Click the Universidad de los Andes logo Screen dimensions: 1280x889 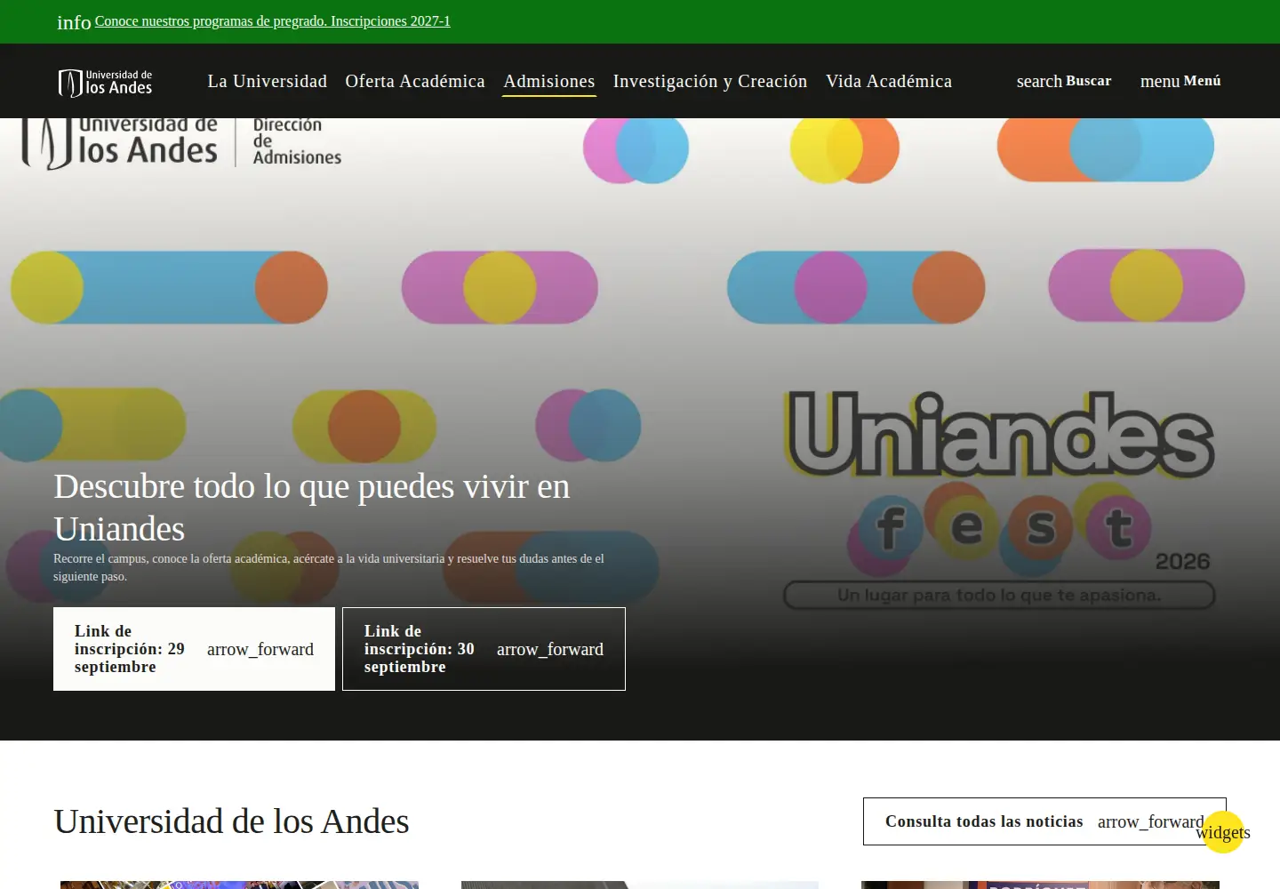point(105,82)
